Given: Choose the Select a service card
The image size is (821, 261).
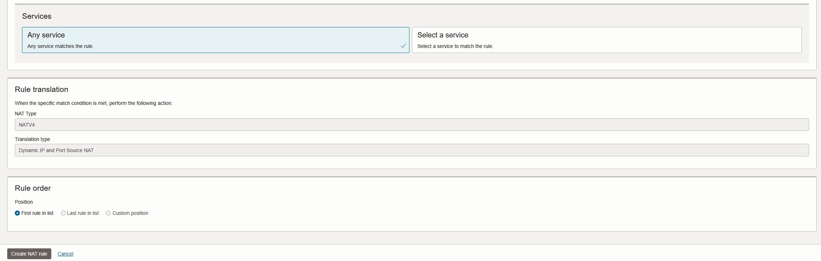Looking at the screenshot, I should point(606,40).
